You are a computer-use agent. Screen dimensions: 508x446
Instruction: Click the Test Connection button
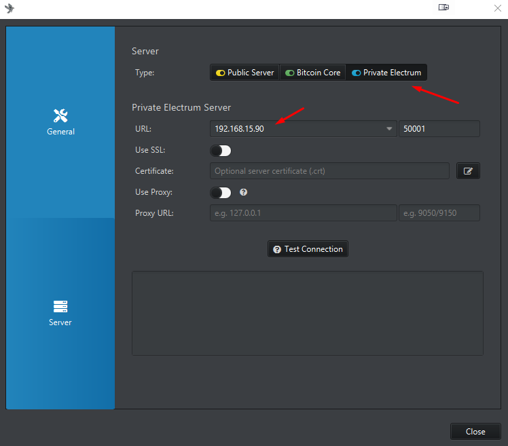coord(308,249)
